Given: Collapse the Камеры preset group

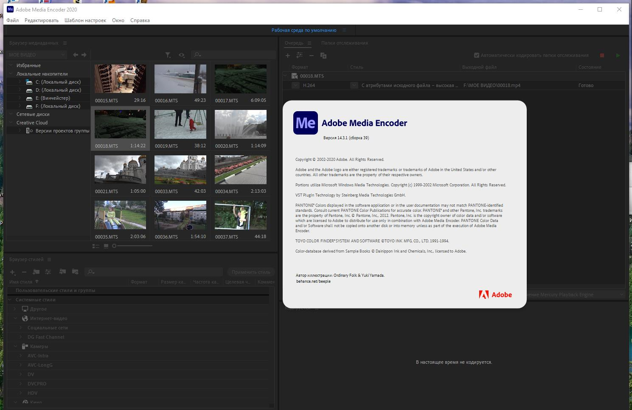Looking at the screenshot, I should [x=16, y=346].
